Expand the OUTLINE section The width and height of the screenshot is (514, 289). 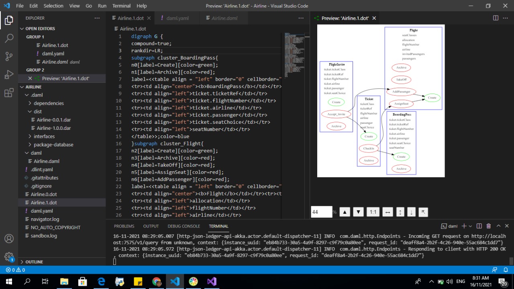34,262
